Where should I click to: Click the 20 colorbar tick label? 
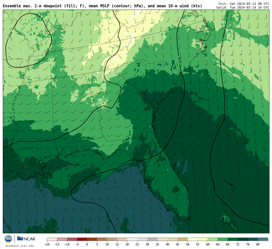(x=127, y=244)
